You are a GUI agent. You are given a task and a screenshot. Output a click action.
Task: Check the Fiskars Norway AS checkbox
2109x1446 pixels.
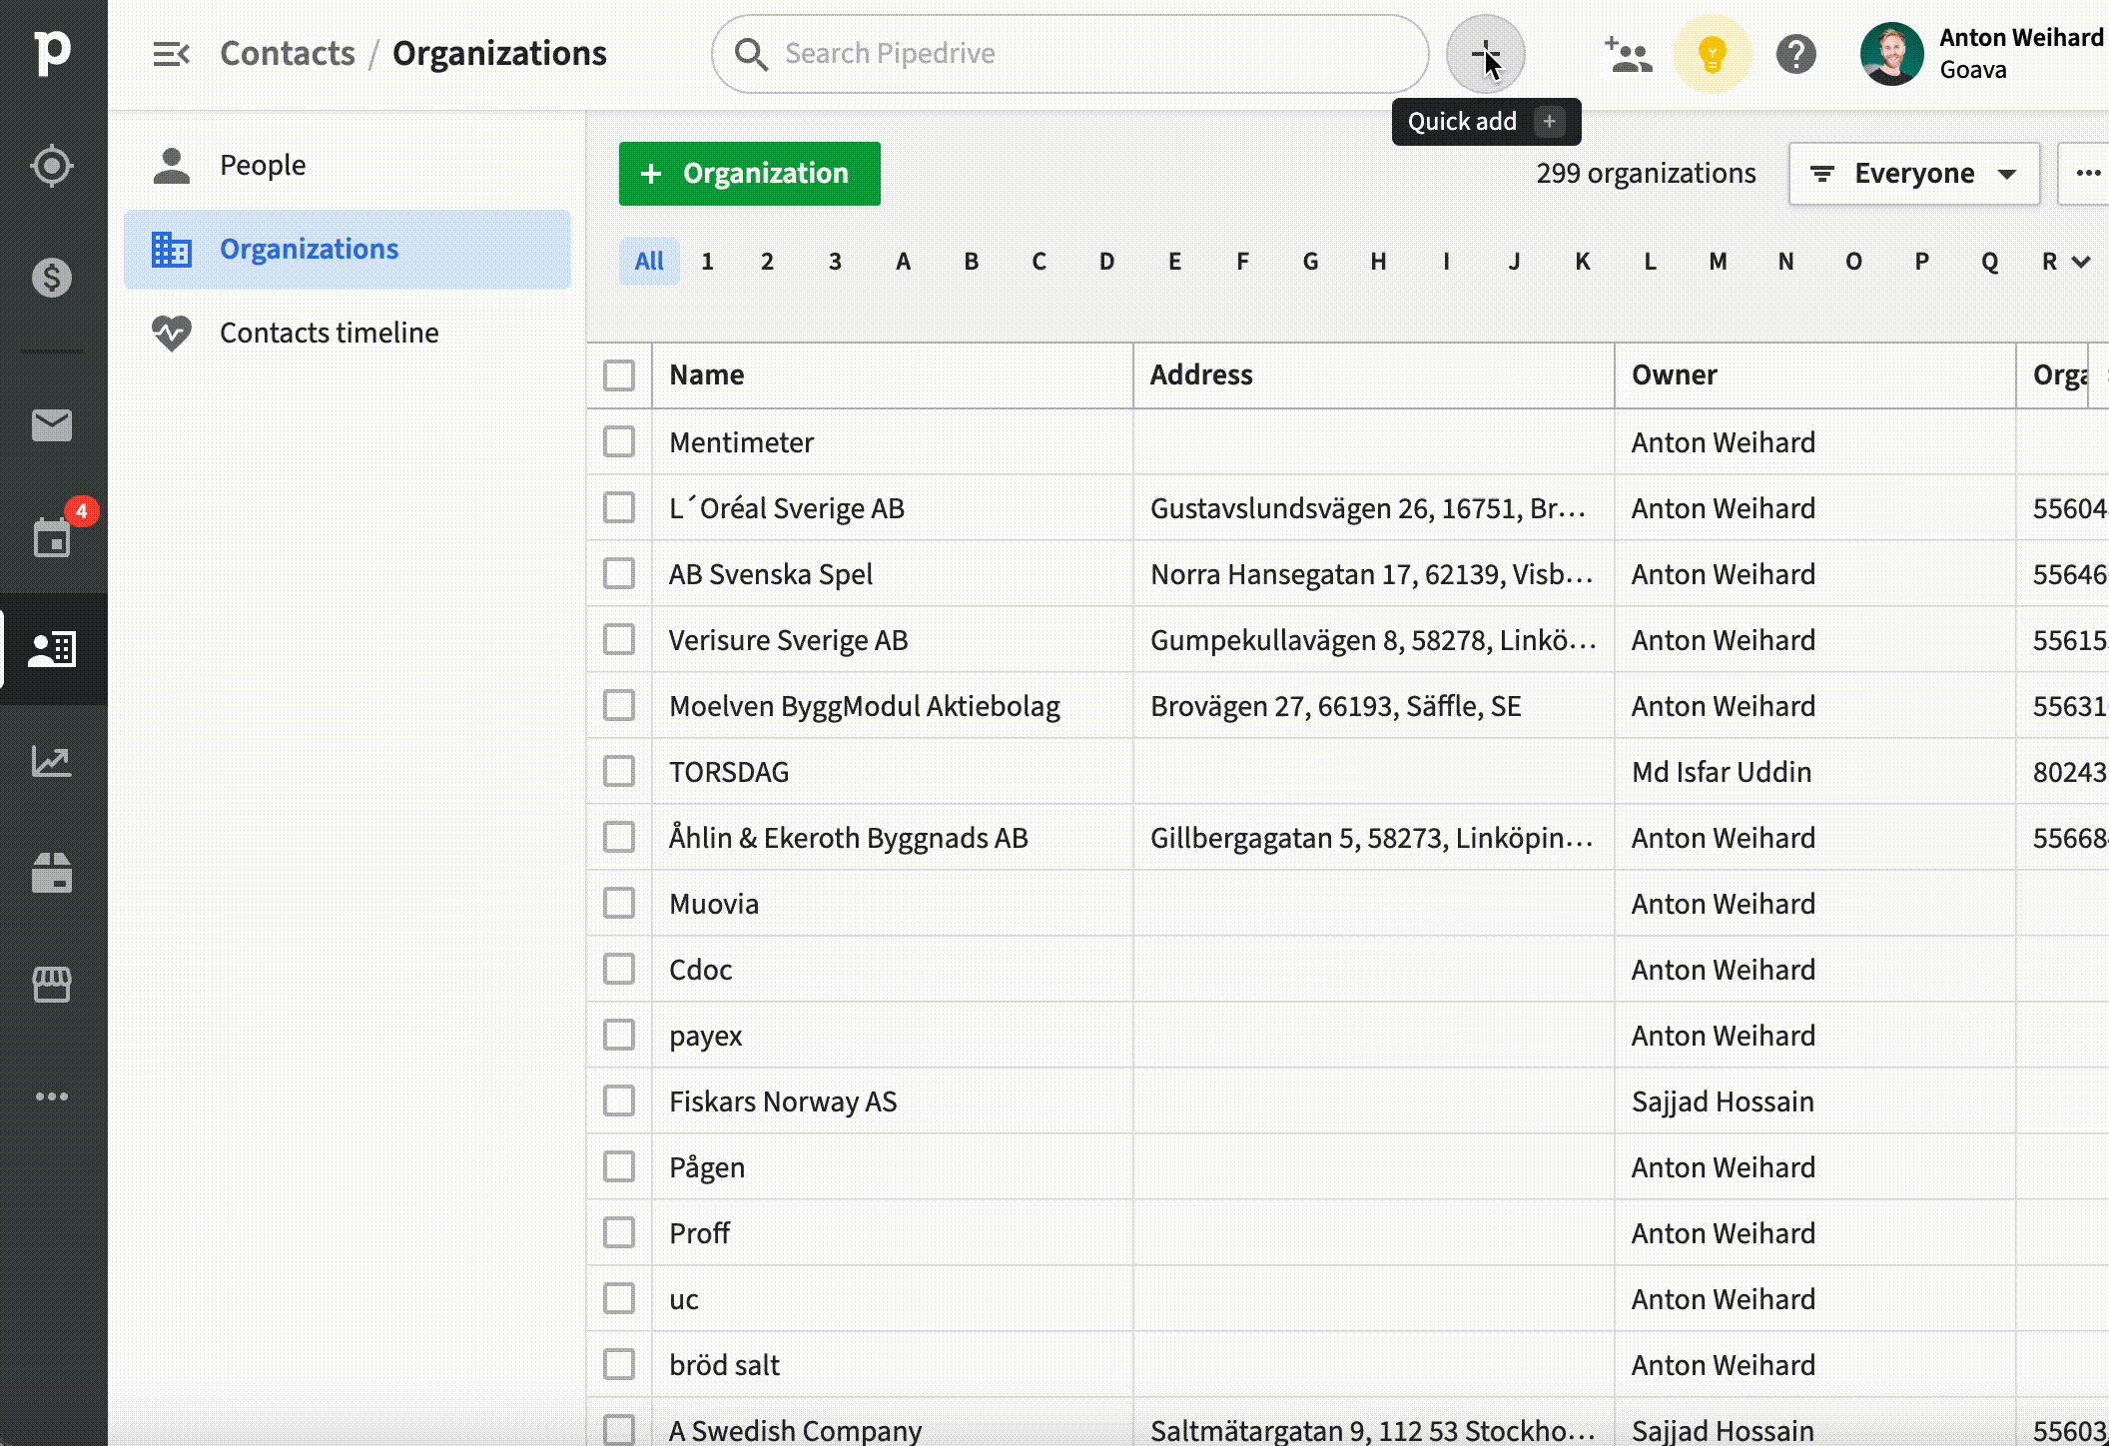(x=619, y=1100)
